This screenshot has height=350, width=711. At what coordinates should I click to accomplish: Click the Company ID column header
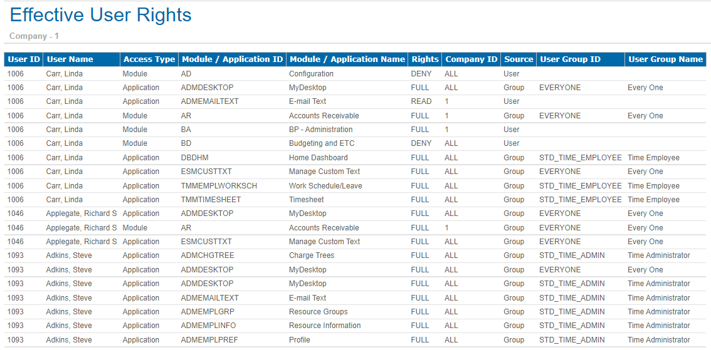tap(471, 59)
